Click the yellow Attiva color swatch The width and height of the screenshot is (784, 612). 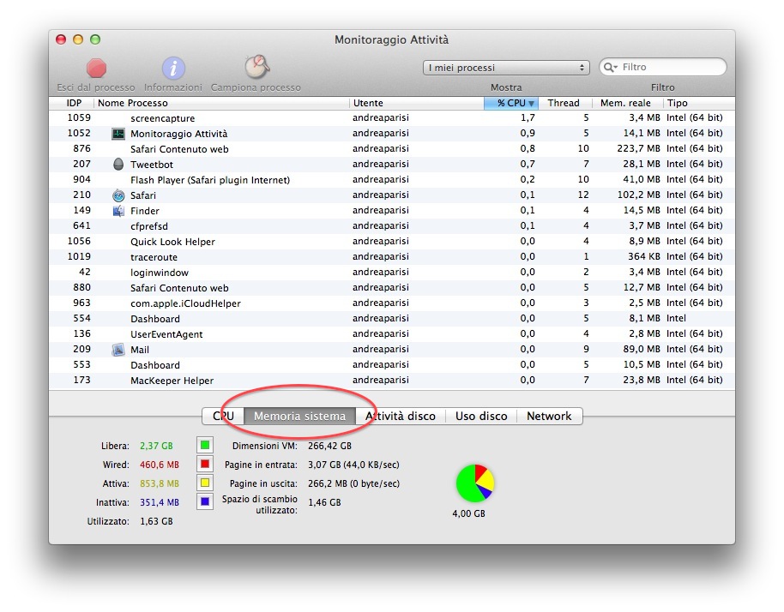205,483
